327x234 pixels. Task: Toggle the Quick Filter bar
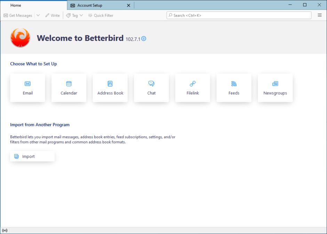tap(101, 15)
